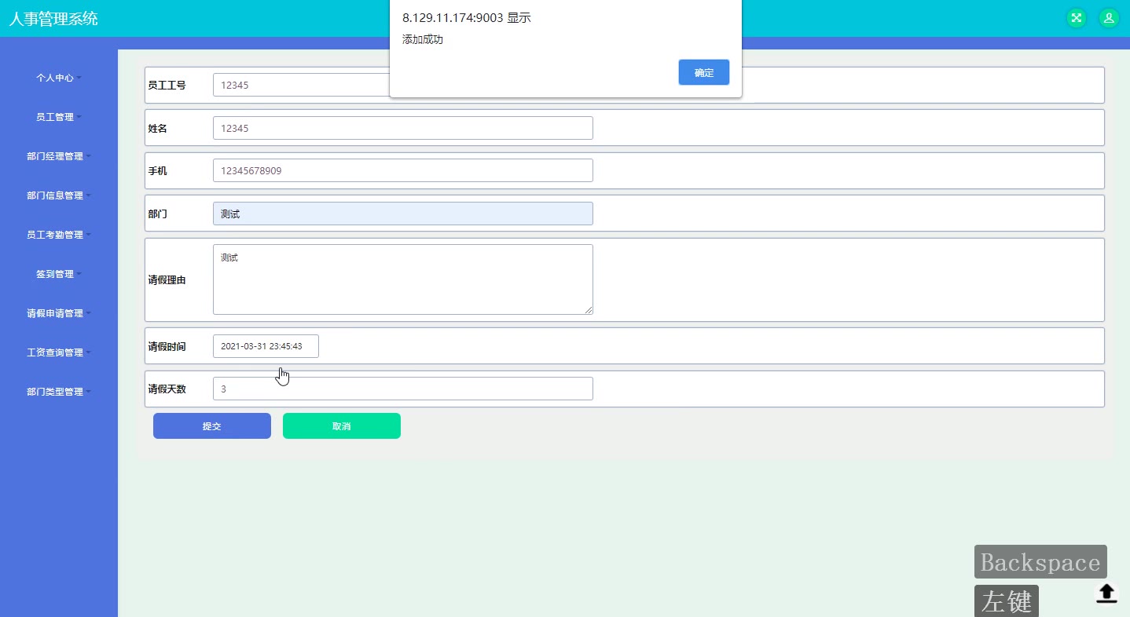Screen dimensions: 1130x617
Task: Click the 添加成功 alert message text
Action: point(423,39)
